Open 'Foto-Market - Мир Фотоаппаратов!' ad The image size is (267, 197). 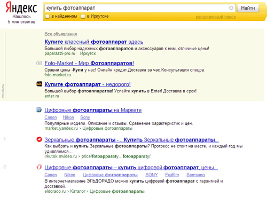coord(89,63)
